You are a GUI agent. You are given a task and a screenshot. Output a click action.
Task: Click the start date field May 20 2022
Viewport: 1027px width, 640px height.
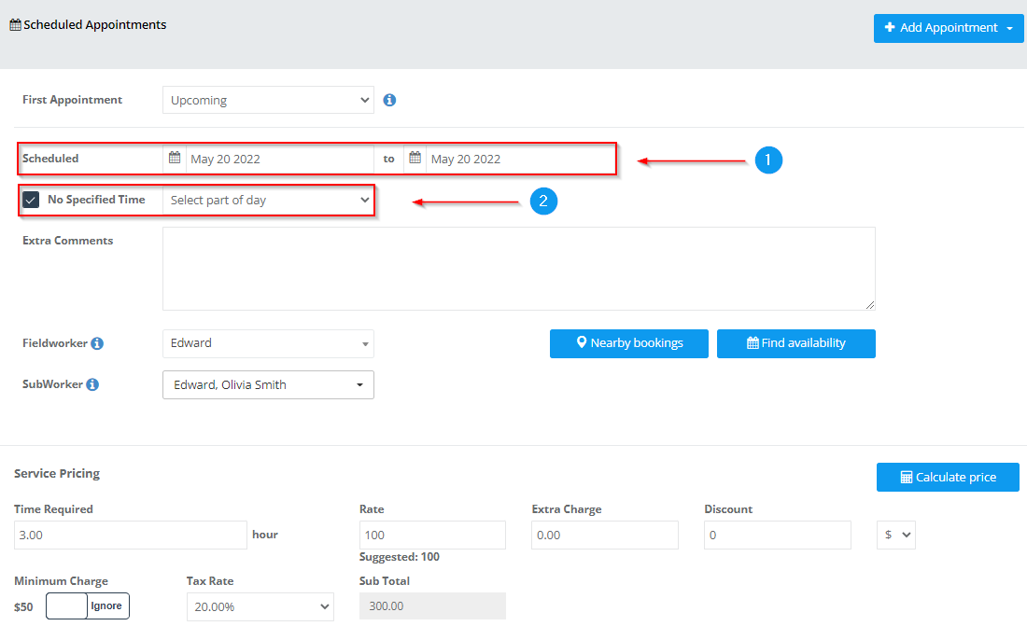coord(280,159)
